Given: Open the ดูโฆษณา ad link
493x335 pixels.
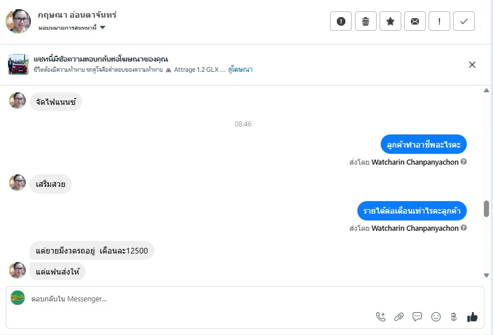Looking at the screenshot, I should click(240, 70).
